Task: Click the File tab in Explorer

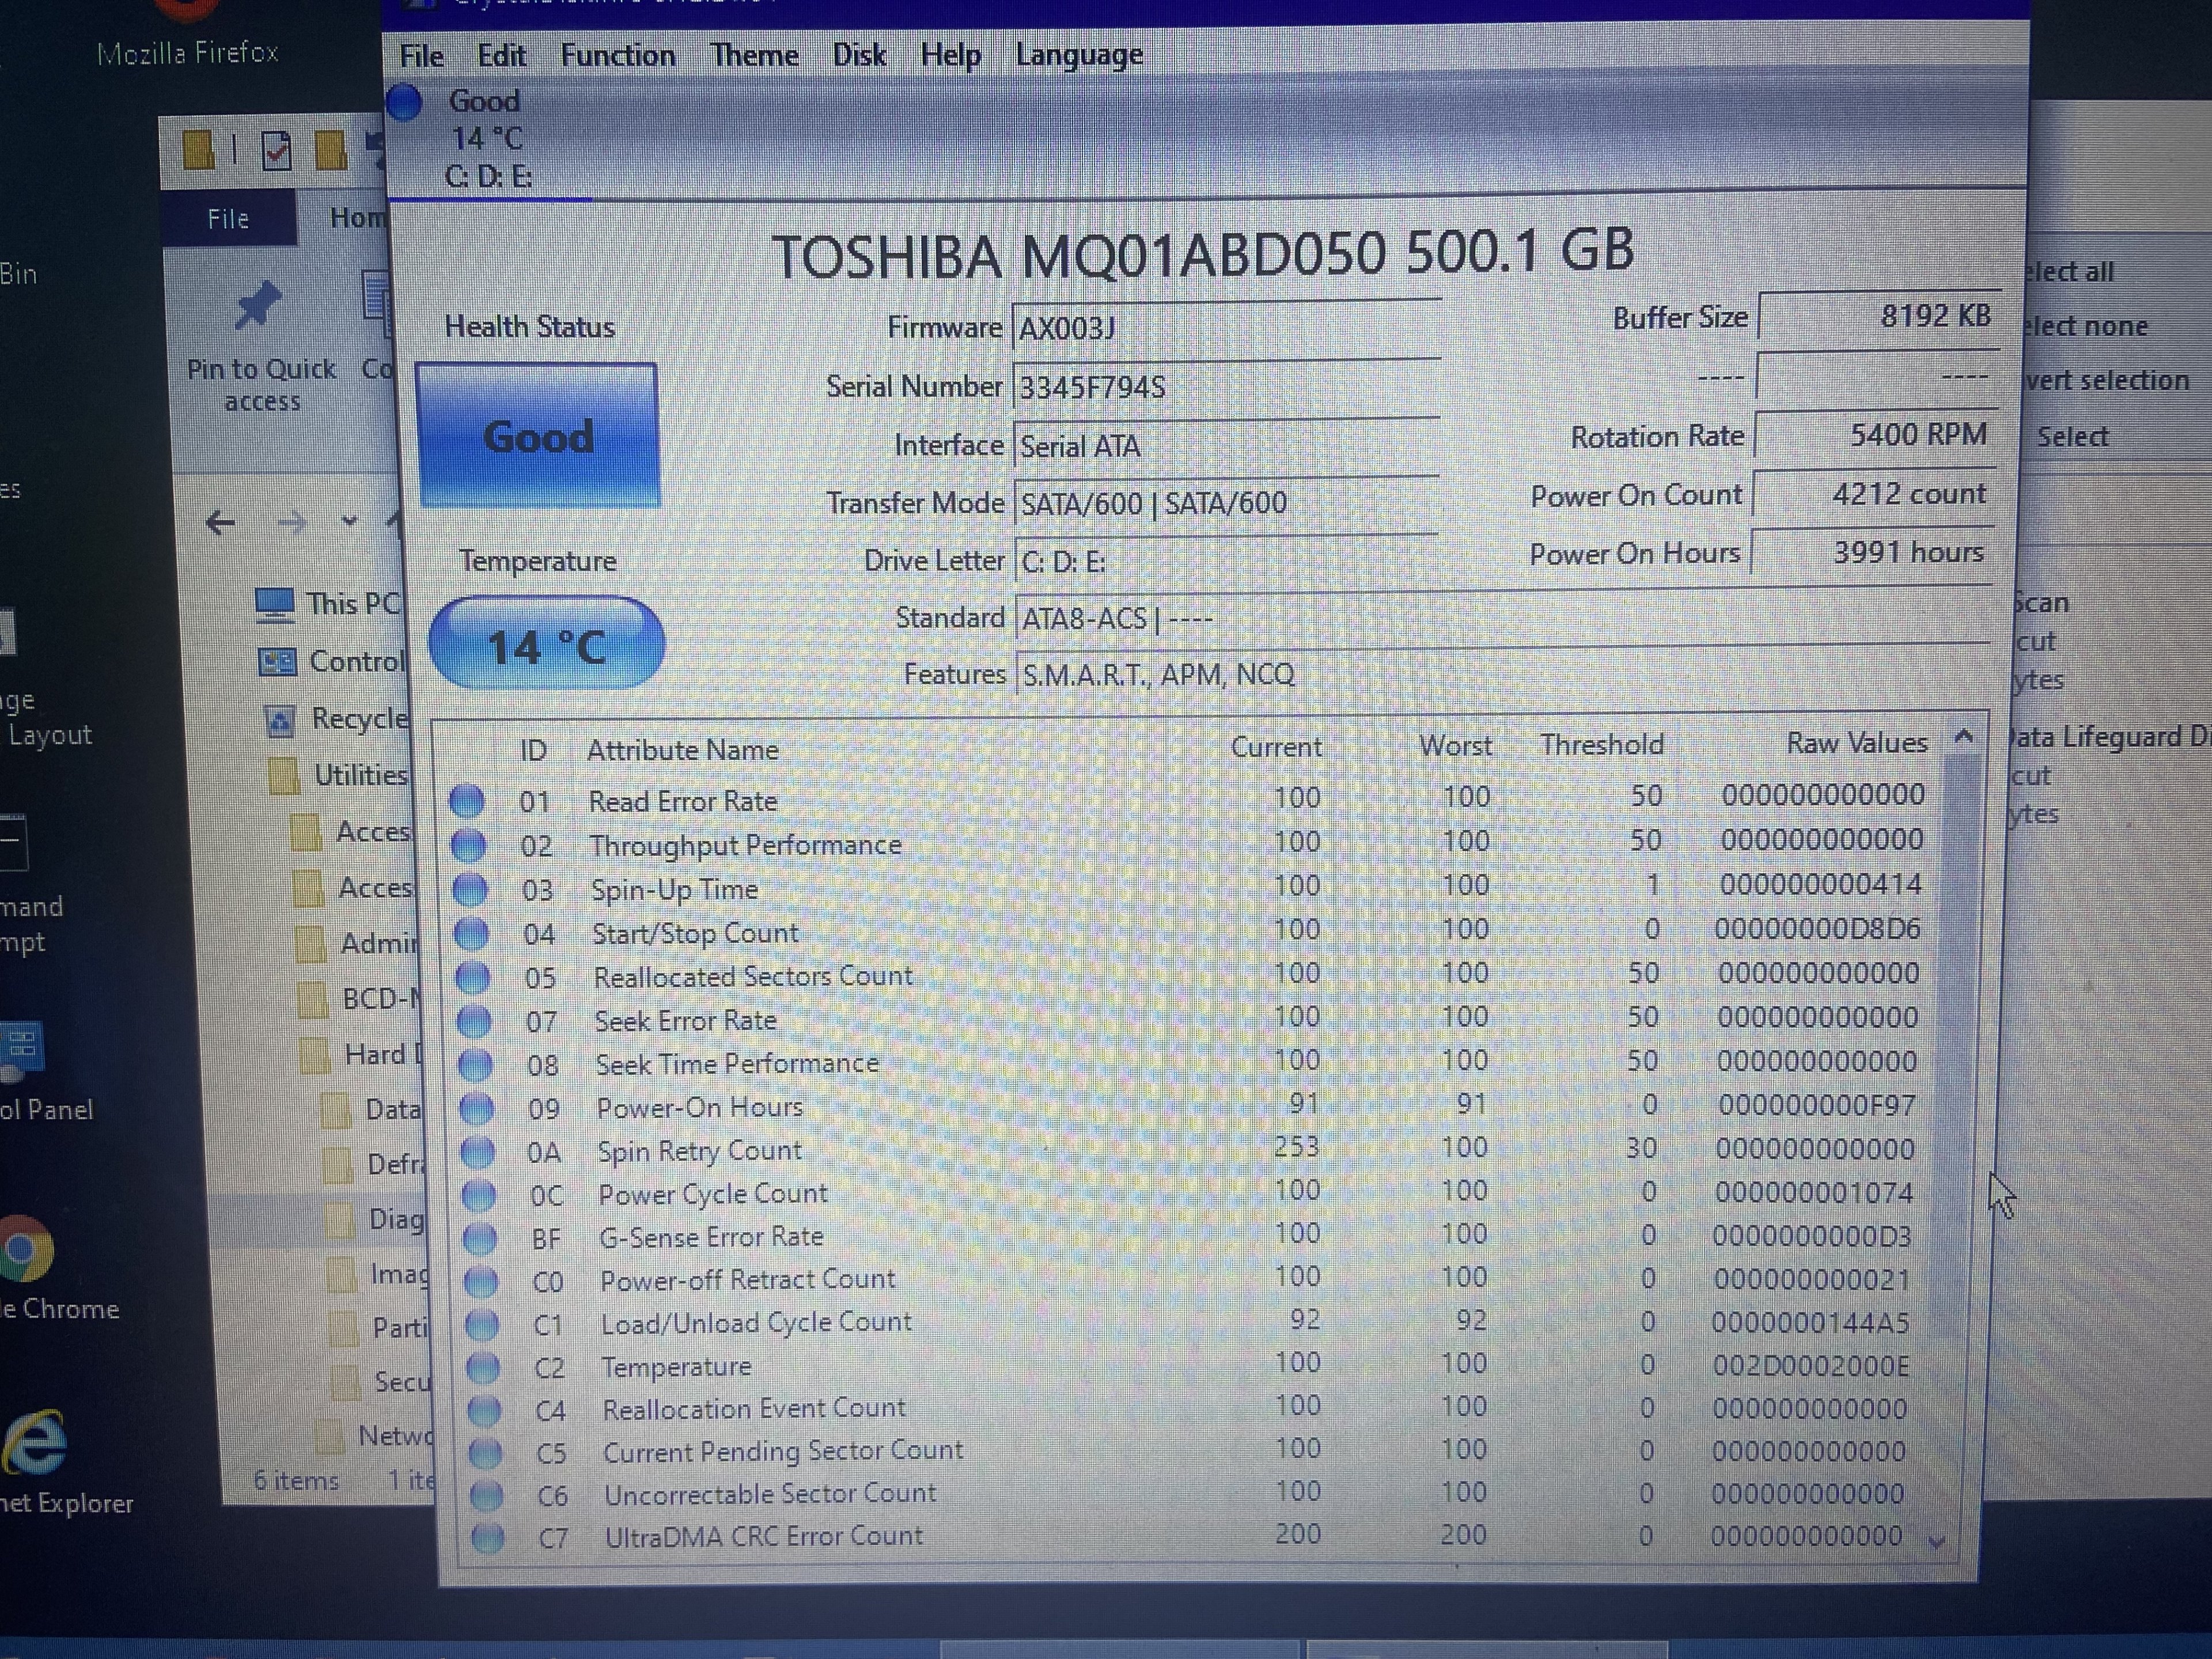Action: point(228,219)
